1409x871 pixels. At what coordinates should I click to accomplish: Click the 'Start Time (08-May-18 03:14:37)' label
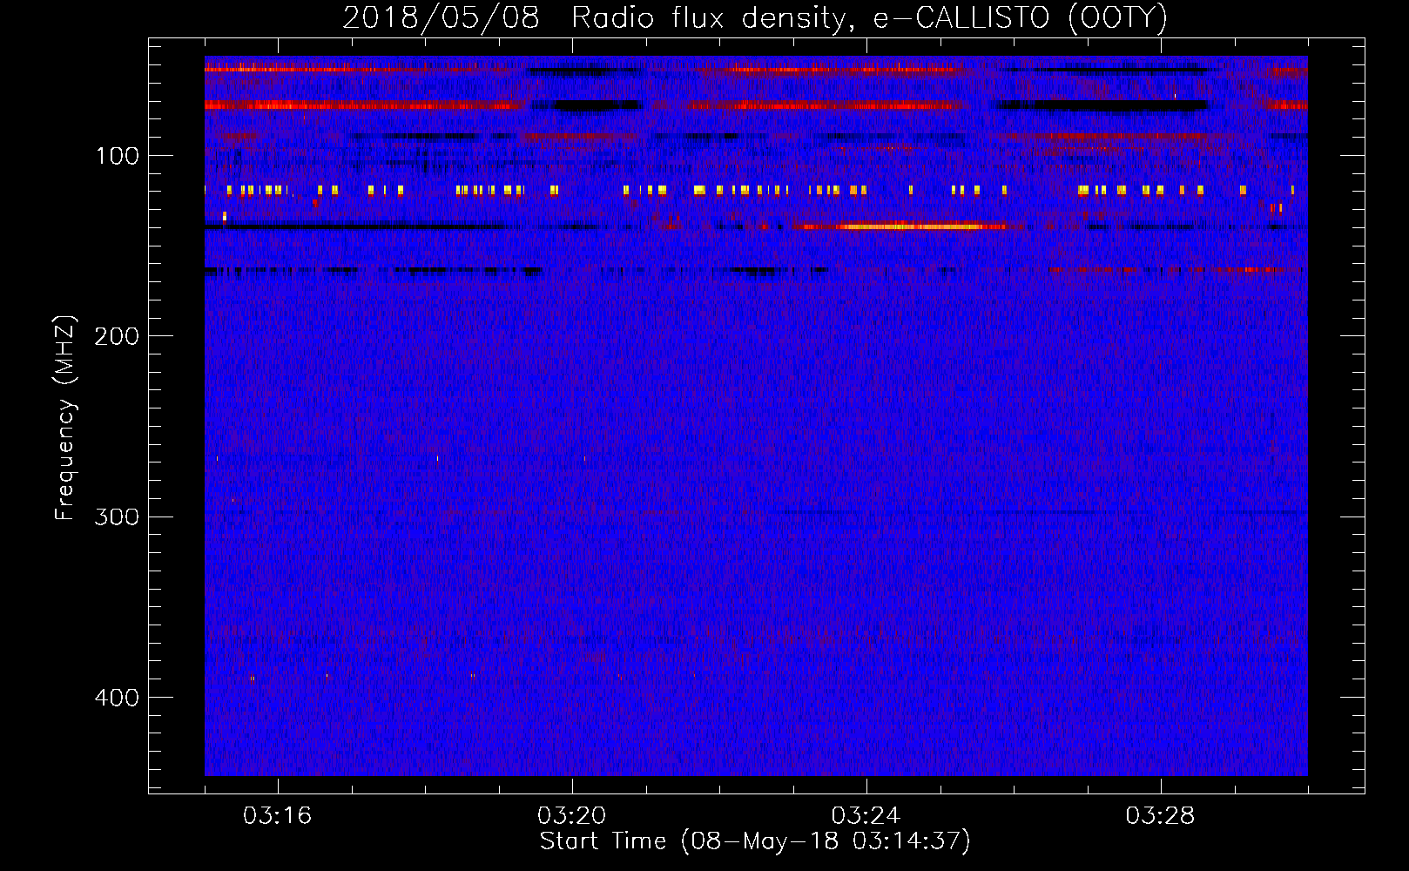[x=755, y=841]
